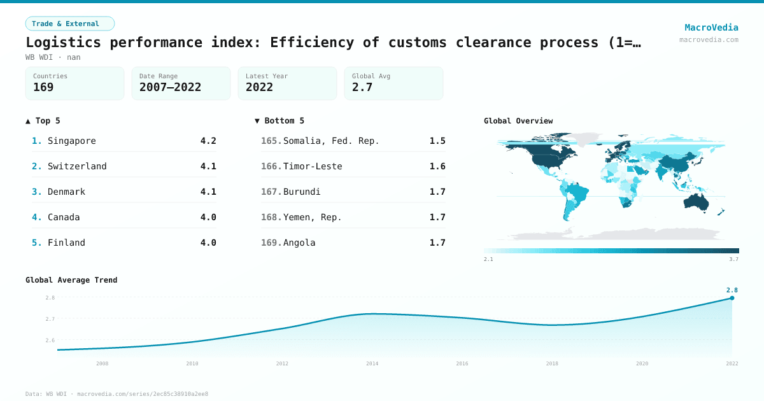This screenshot has height=401, width=764.
Task: Toggle the Trade & External badge
Action: pyautogui.click(x=70, y=23)
